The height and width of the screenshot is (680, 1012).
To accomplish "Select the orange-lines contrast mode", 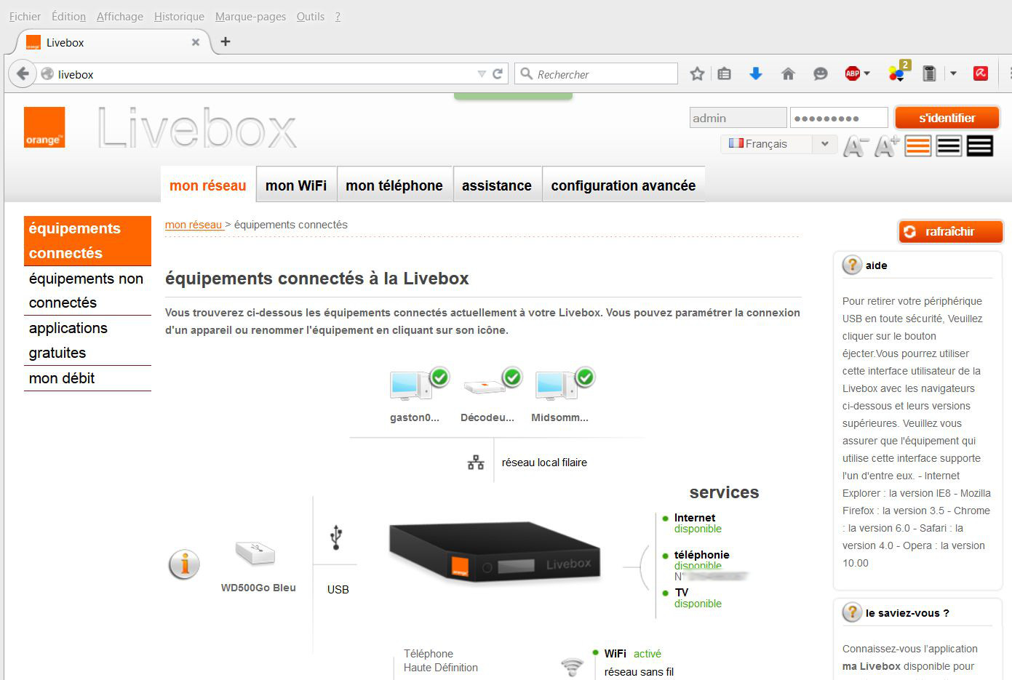I will (918, 146).
